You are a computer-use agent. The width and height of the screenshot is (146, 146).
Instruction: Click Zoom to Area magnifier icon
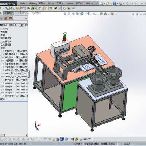pyautogui.click(x=69, y=14)
